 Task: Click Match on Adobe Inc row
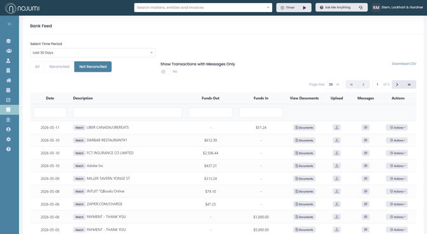pyautogui.click(x=79, y=166)
